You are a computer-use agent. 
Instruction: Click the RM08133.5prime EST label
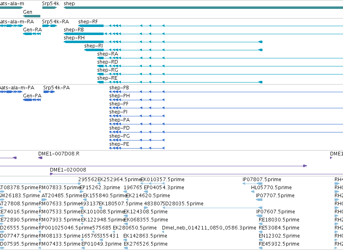tap(60, 236)
